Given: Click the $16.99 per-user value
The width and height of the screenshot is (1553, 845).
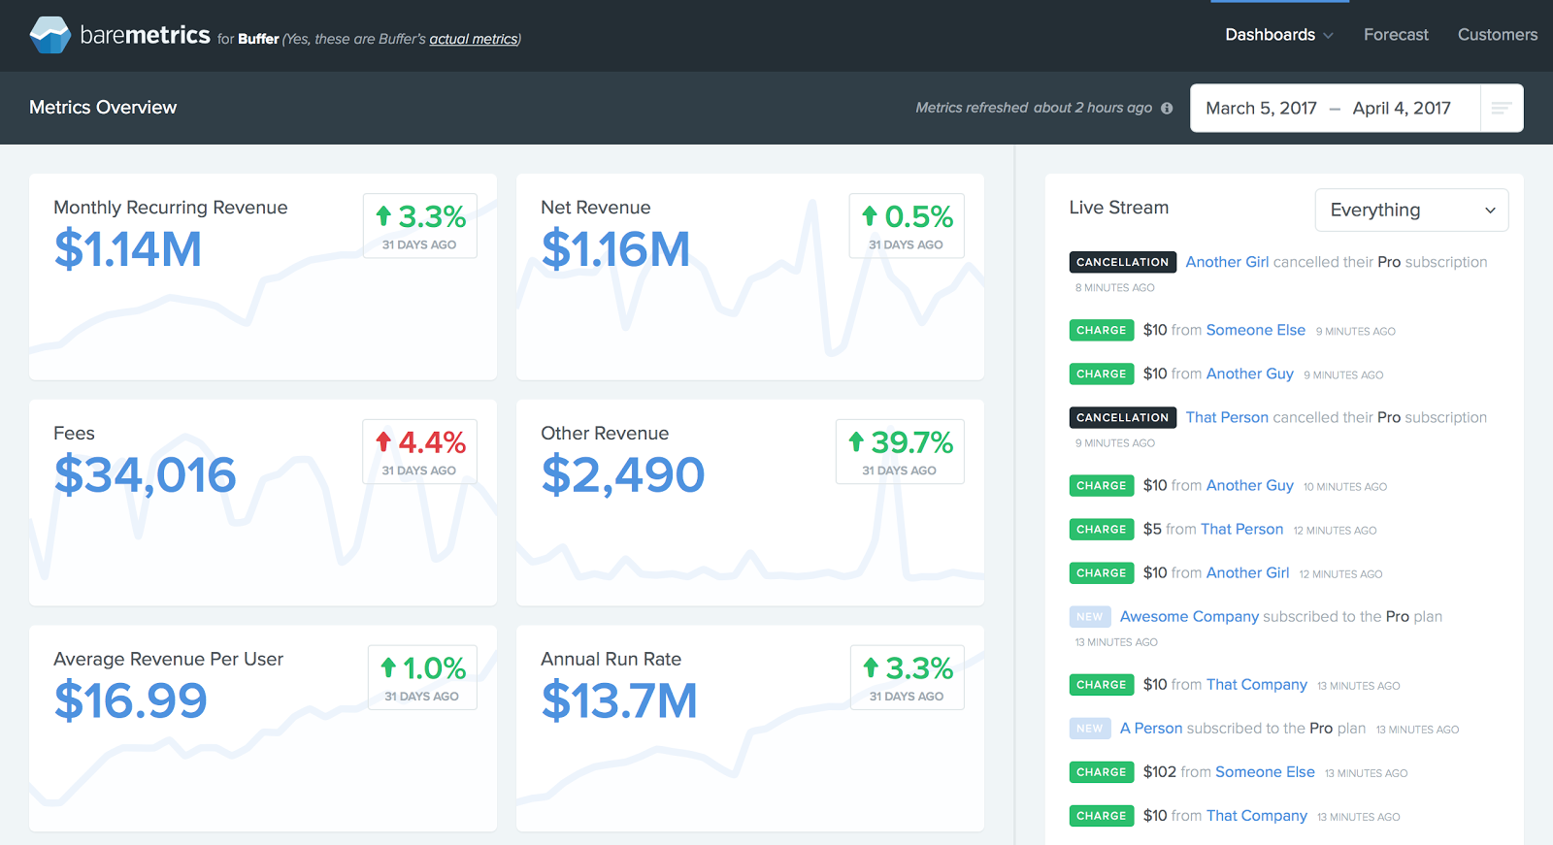Looking at the screenshot, I should tap(131, 701).
